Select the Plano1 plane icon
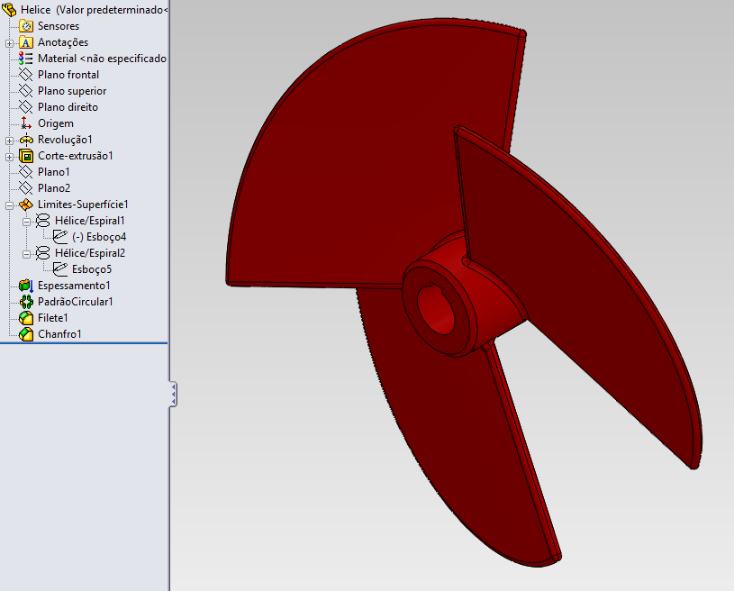This screenshot has height=591, width=734. (26, 172)
